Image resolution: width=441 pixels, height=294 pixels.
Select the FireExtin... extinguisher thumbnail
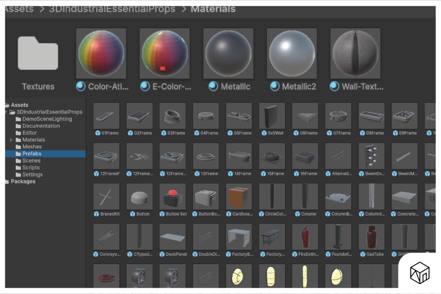click(305, 237)
